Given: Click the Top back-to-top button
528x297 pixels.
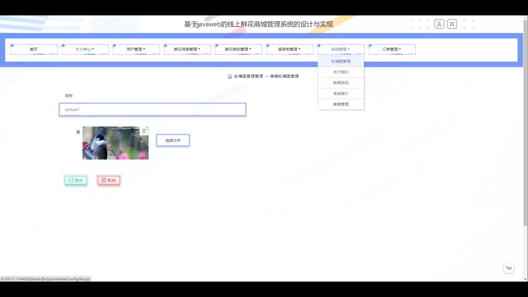Looking at the screenshot, I should (x=509, y=268).
